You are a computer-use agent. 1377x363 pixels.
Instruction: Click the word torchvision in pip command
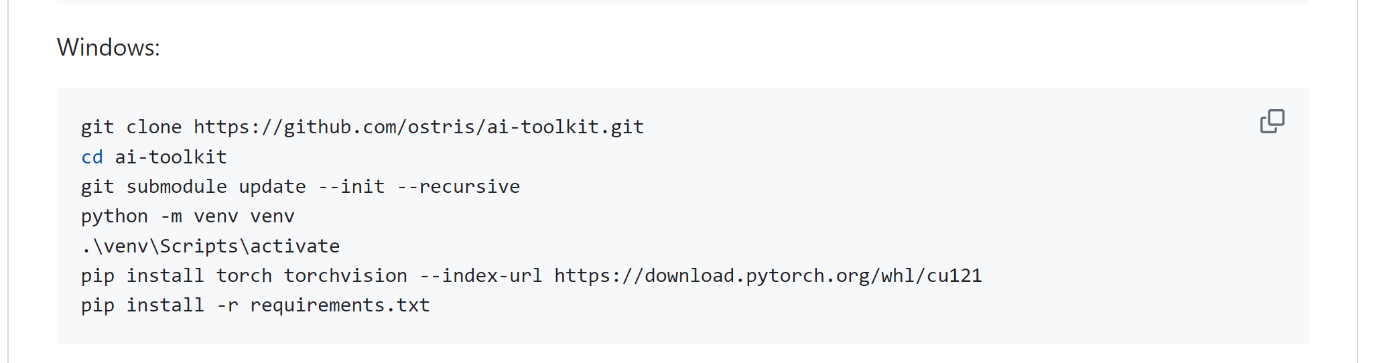coord(345,276)
